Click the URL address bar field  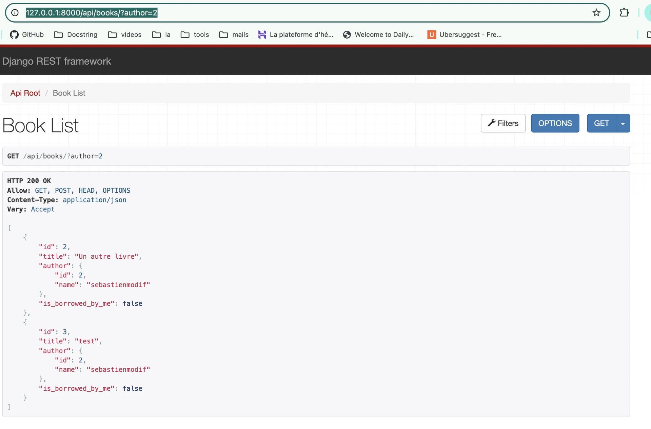point(305,13)
